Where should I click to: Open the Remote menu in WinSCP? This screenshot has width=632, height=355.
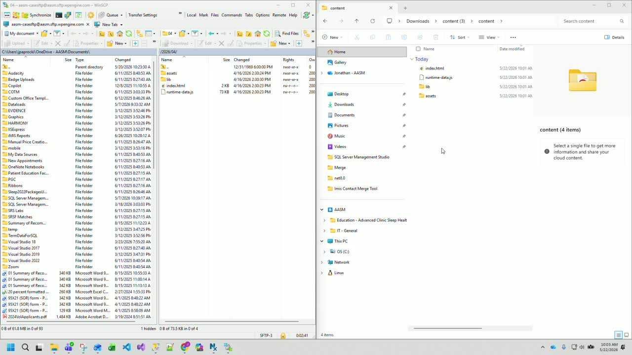tap(279, 15)
